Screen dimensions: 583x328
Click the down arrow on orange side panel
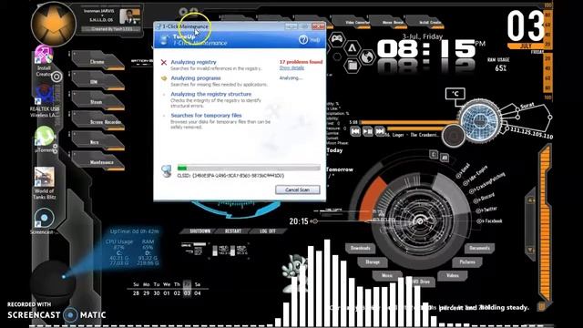pyautogui.click(x=530, y=250)
